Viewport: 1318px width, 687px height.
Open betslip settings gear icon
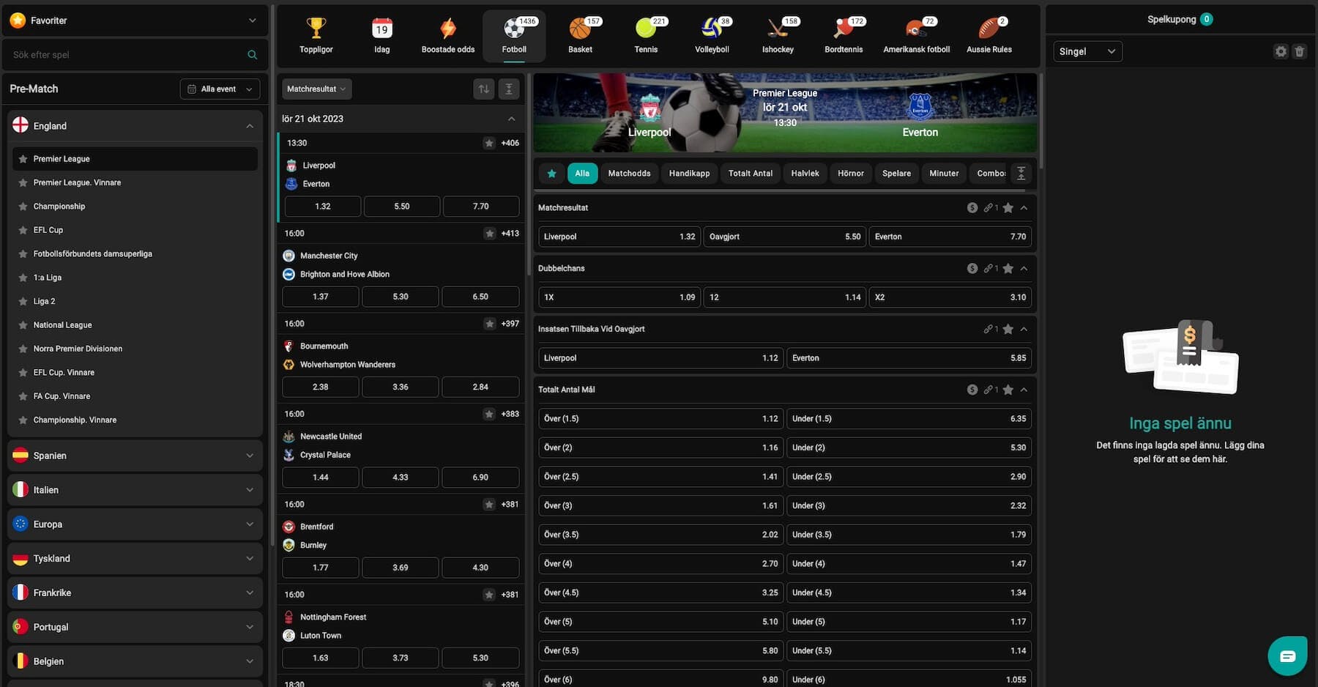[1281, 51]
